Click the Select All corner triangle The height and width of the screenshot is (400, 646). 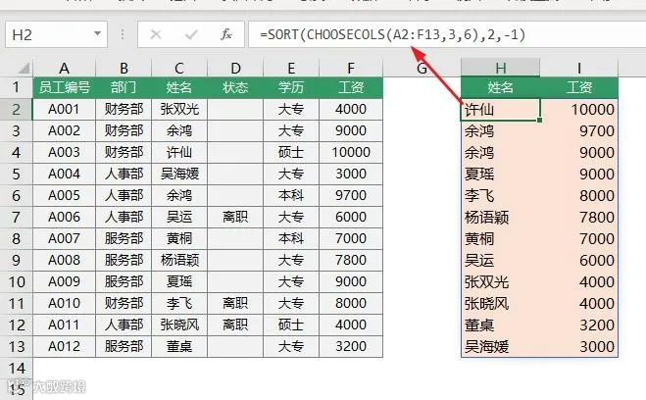24,68
